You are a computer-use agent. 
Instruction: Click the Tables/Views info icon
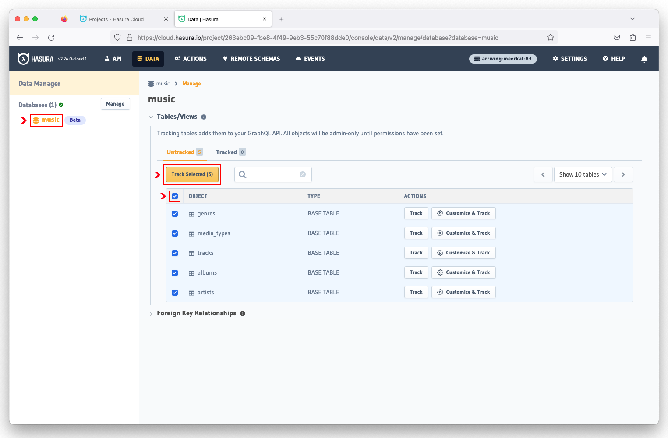[204, 117]
